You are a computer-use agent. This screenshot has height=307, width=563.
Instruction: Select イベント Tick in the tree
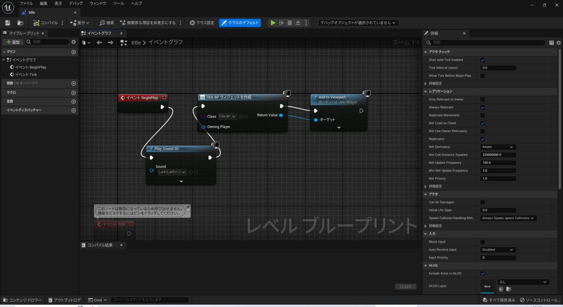26,75
